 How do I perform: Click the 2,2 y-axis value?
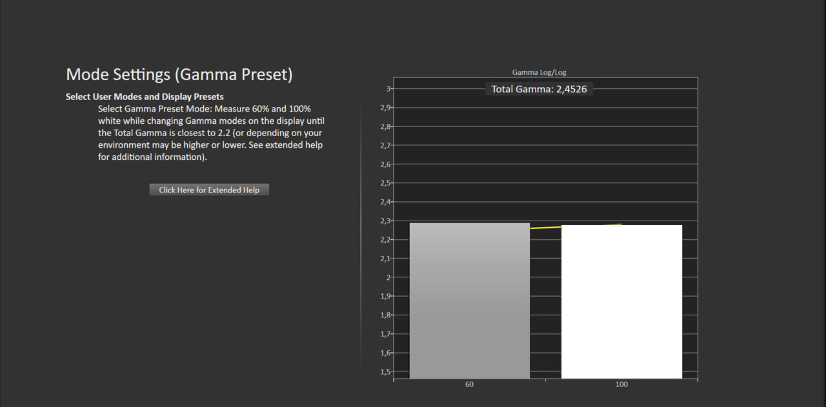[x=385, y=240]
